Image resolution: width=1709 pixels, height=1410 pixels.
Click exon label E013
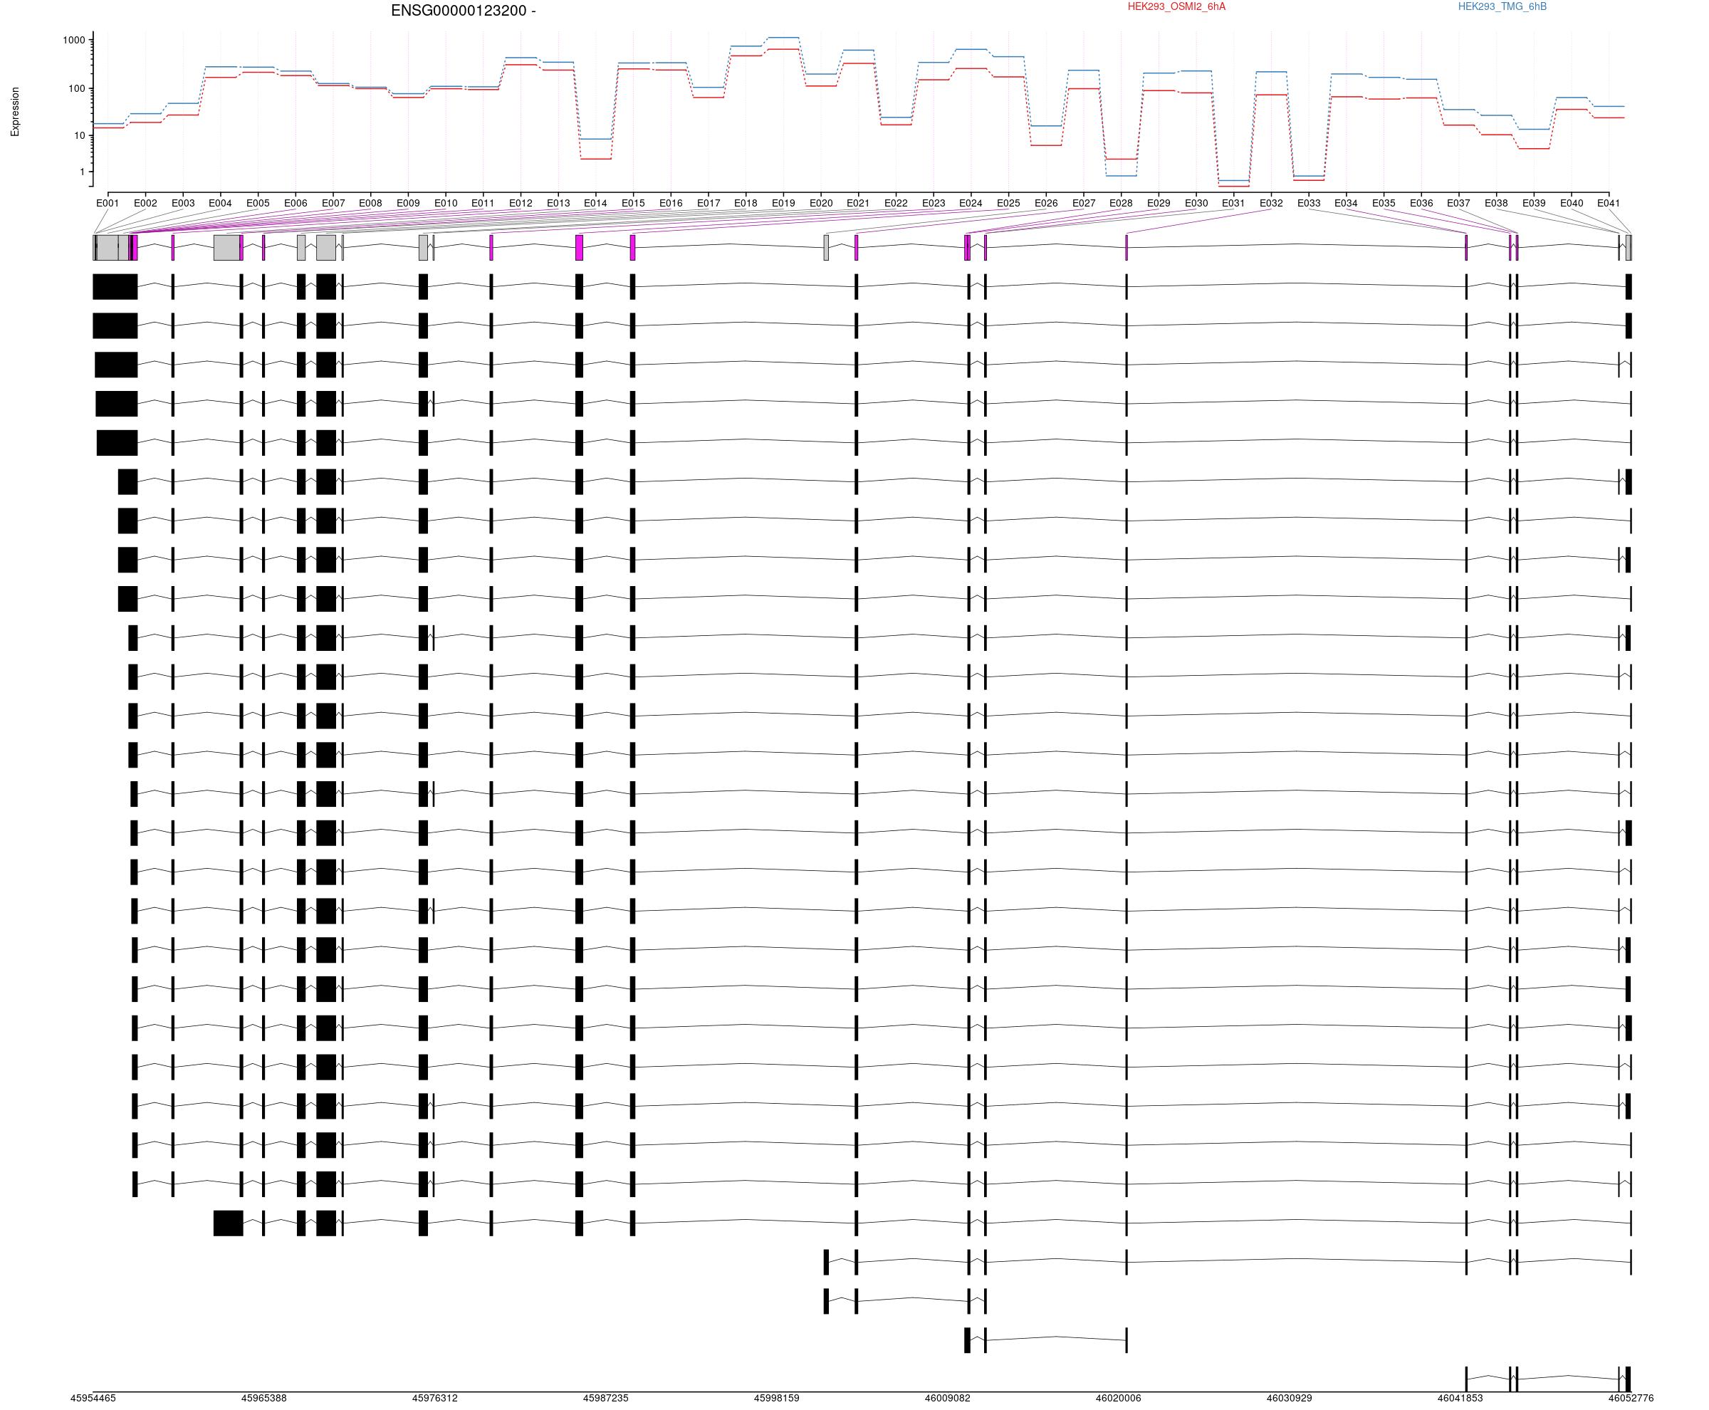[x=558, y=203]
